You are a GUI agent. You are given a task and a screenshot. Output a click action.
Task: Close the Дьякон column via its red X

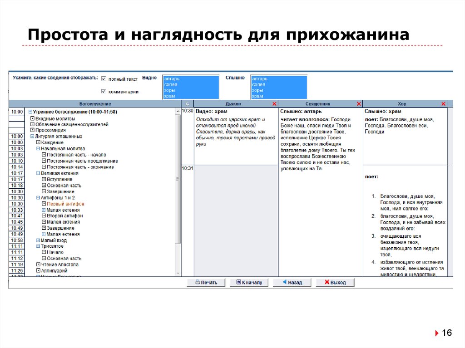pos(274,103)
